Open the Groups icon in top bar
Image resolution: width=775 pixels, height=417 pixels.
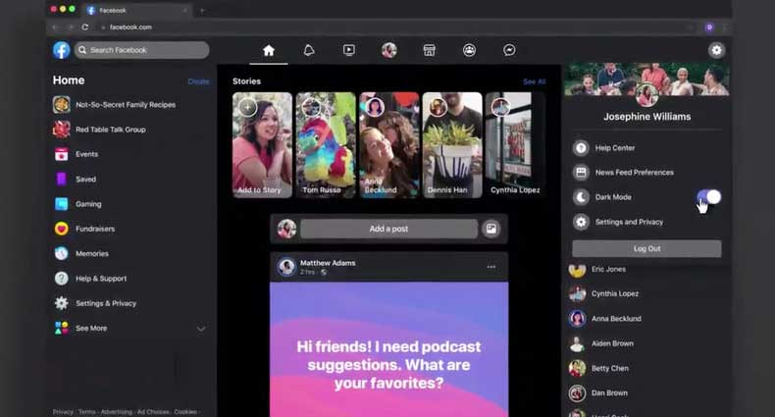point(469,50)
